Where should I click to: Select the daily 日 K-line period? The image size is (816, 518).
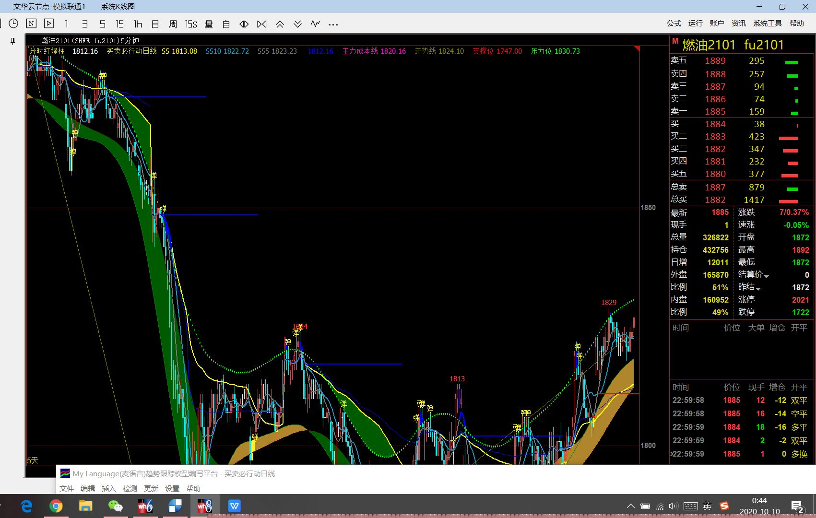(x=155, y=24)
